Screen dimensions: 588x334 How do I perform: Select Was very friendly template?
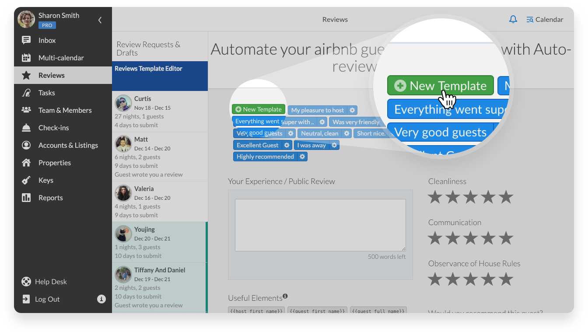pos(356,122)
